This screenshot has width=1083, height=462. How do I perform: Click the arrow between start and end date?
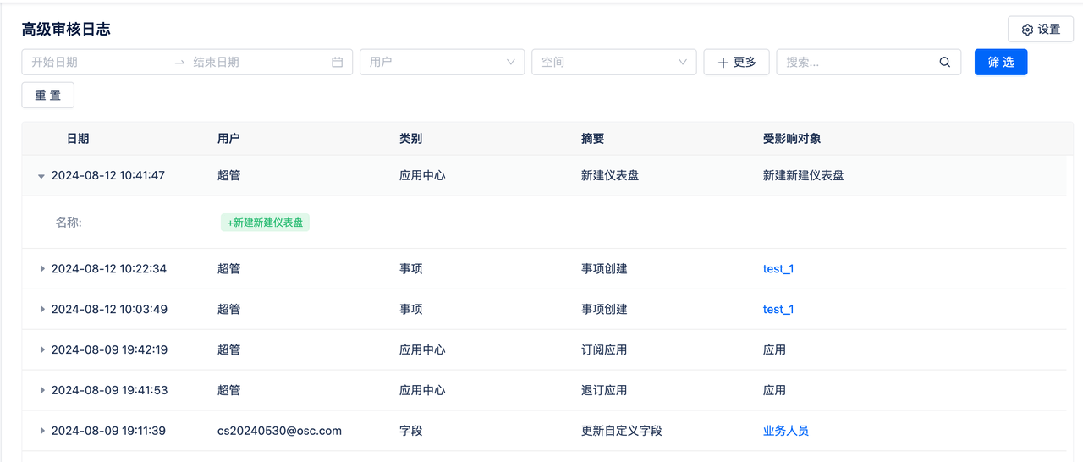179,62
